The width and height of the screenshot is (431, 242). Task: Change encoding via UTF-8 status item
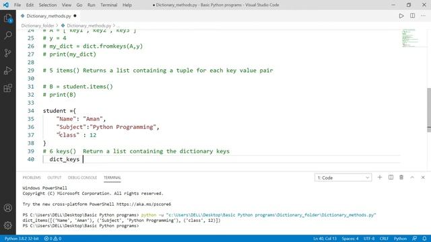tap(369, 239)
